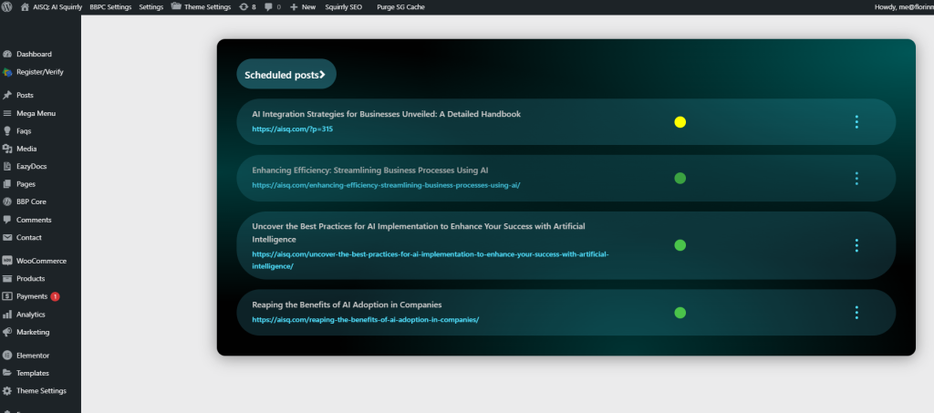Click the WordPress logo icon
Screen dimensions: 934x413
pos(8,6)
